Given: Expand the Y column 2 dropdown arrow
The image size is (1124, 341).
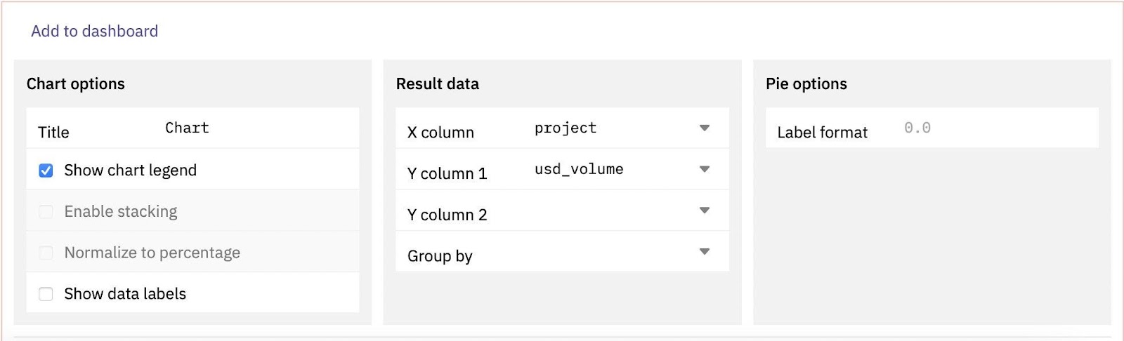Looking at the screenshot, I should click(x=705, y=210).
